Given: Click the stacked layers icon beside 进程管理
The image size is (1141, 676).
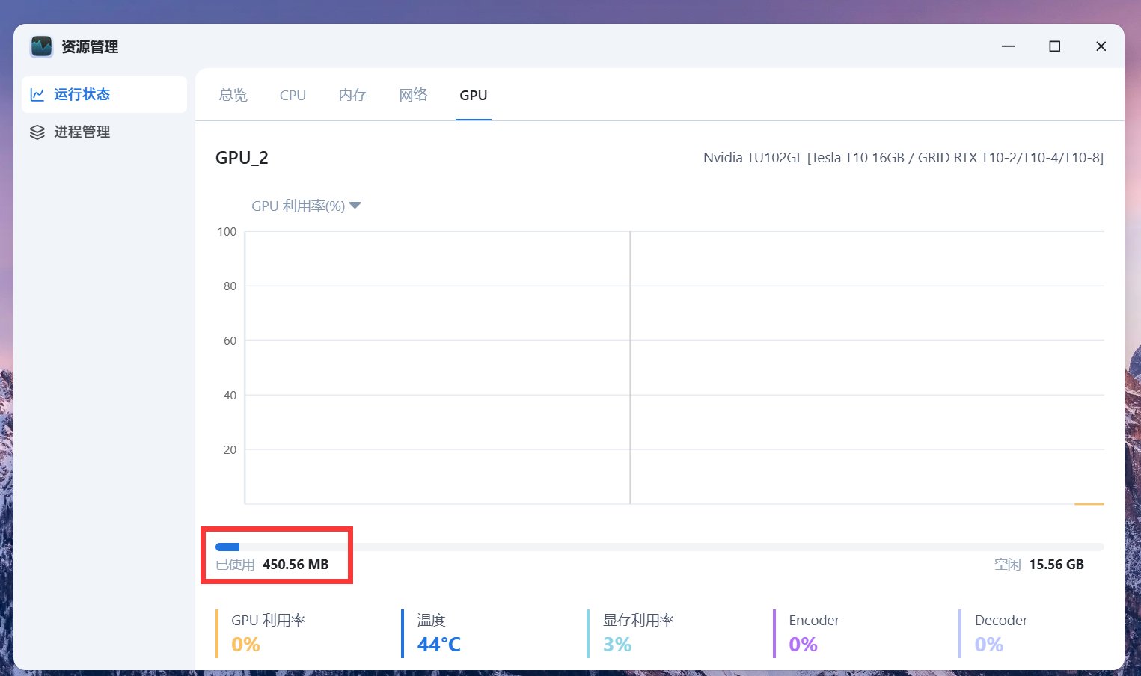Looking at the screenshot, I should click(37, 132).
